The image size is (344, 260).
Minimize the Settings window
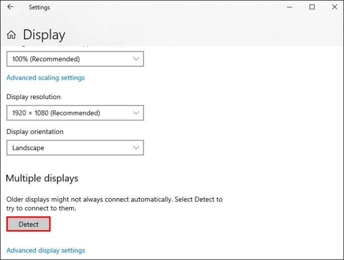click(290, 7)
